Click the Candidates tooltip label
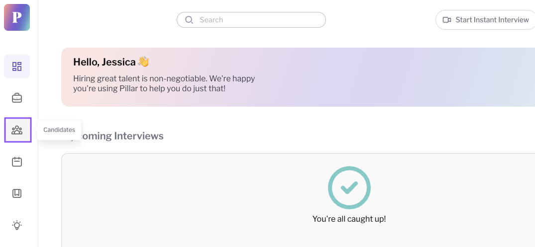This screenshot has width=535, height=247. (59, 130)
